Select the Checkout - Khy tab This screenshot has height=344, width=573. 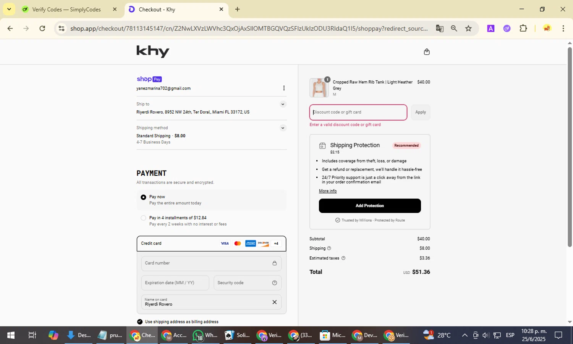(x=157, y=9)
